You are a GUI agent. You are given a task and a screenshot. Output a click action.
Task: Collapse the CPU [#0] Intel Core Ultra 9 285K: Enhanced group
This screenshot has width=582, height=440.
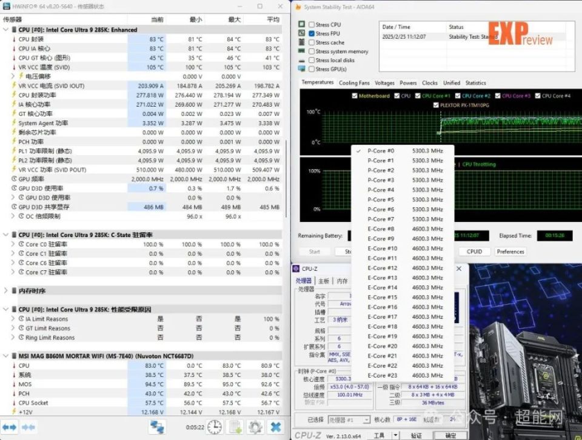pyautogui.click(x=5, y=29)
